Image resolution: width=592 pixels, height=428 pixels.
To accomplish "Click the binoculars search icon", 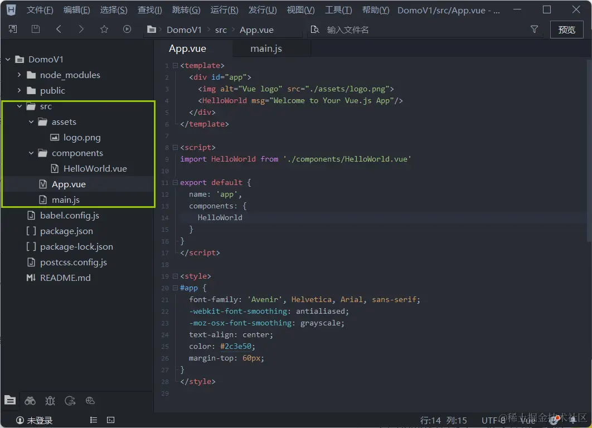I will [x=30, y=401].
